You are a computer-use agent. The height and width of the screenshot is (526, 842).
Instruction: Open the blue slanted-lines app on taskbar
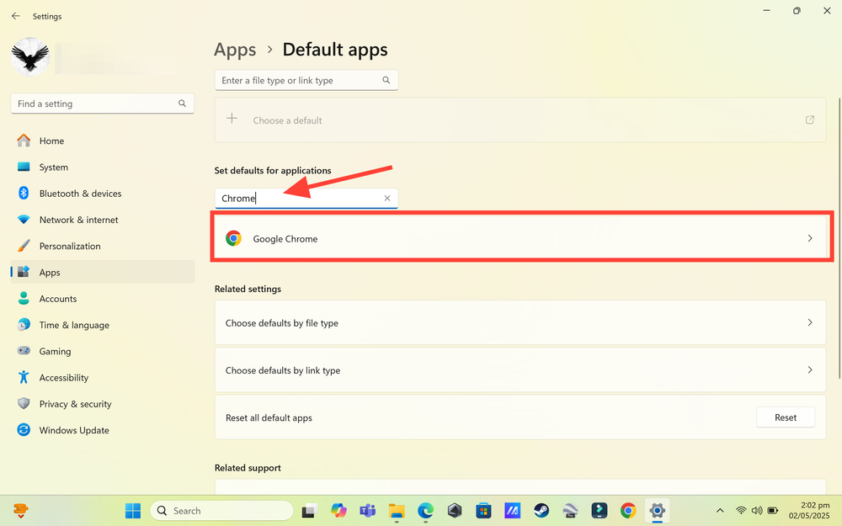pyautogui.click(x=512, y=511)
